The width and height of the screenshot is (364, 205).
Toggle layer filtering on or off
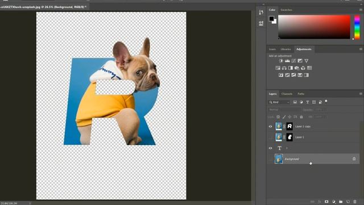[326, 101]
